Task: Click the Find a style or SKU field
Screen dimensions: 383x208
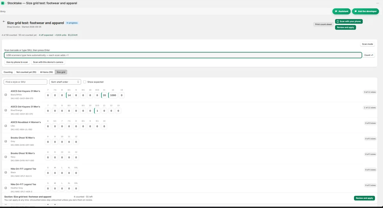Action: pos(26,82)
